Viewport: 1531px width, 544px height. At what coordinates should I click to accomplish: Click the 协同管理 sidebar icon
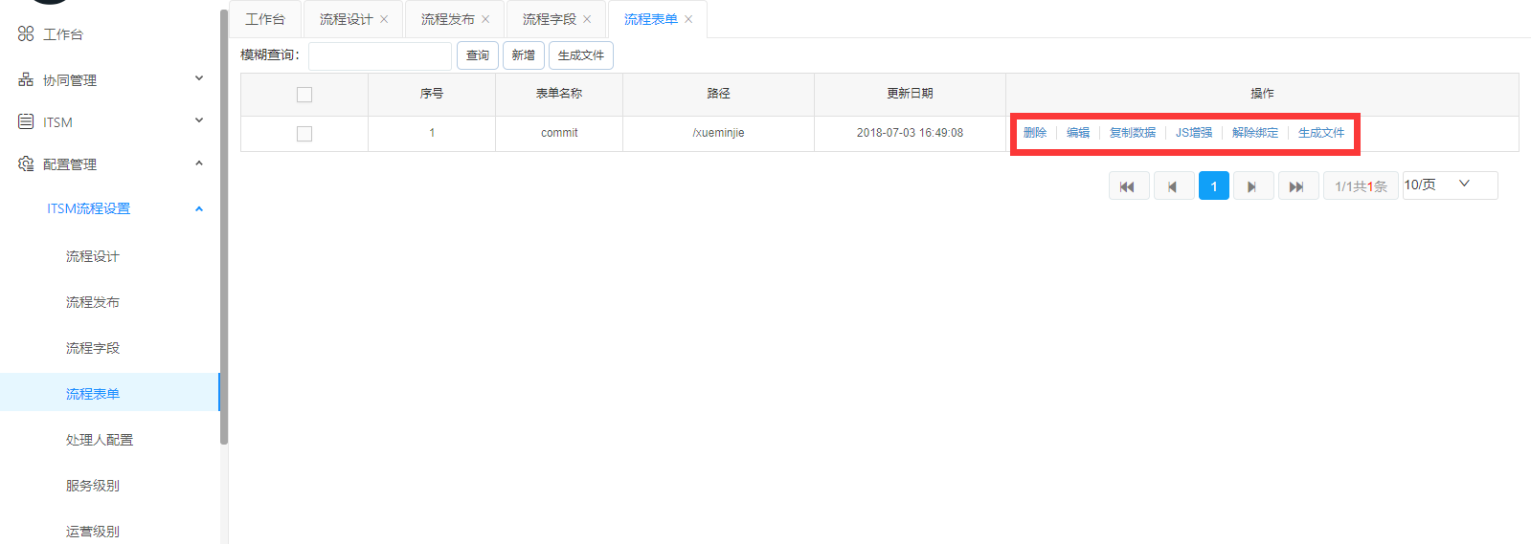[x=26, y=80]
